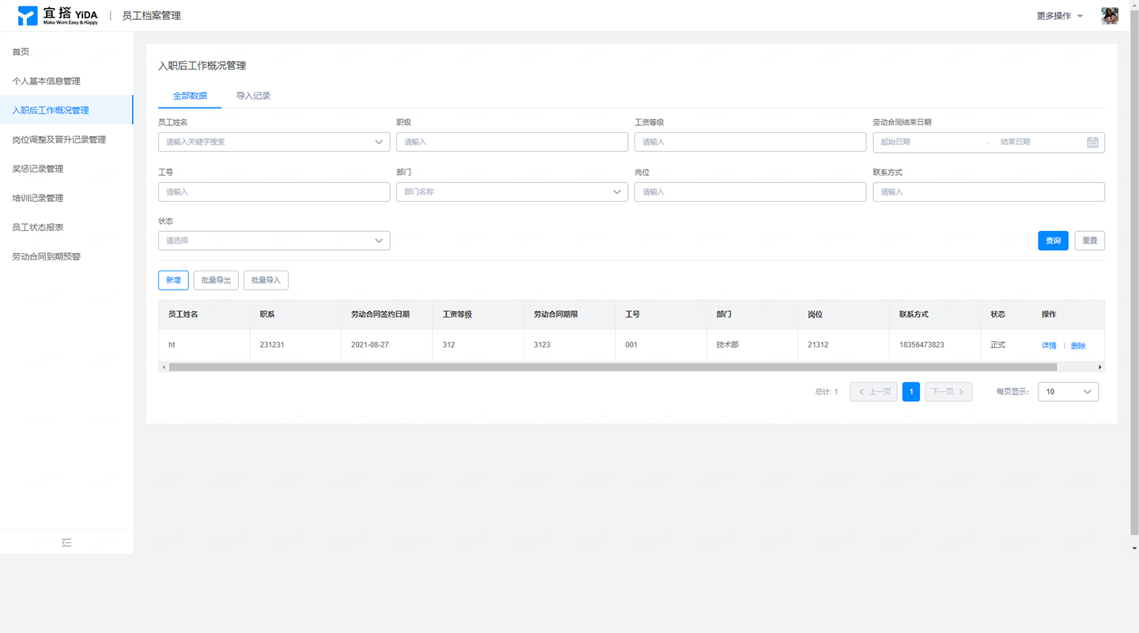Click the 结束日期 date field
The width and height of the screenshot is (1139, 633).
coord(1038,142)
